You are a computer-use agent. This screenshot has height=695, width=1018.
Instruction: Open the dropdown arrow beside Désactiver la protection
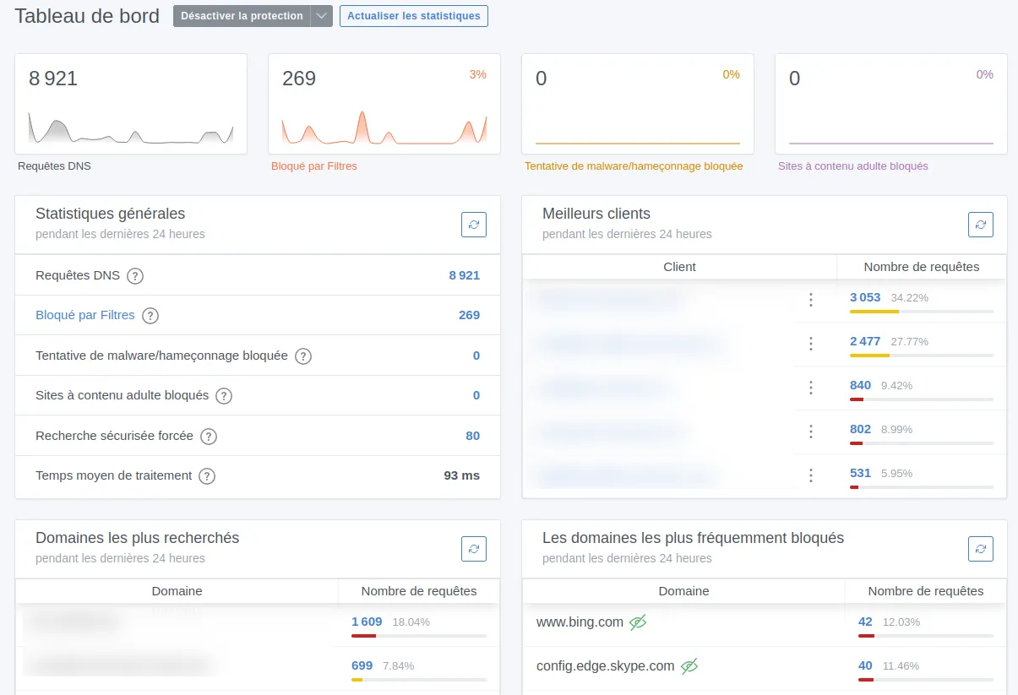click(x=322, y=16)
